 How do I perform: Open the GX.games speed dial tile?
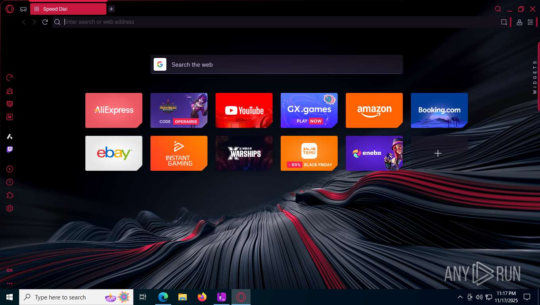309,110
